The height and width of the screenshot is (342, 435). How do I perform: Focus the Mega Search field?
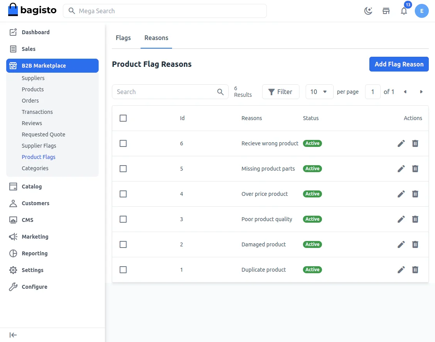click(165, 11)
